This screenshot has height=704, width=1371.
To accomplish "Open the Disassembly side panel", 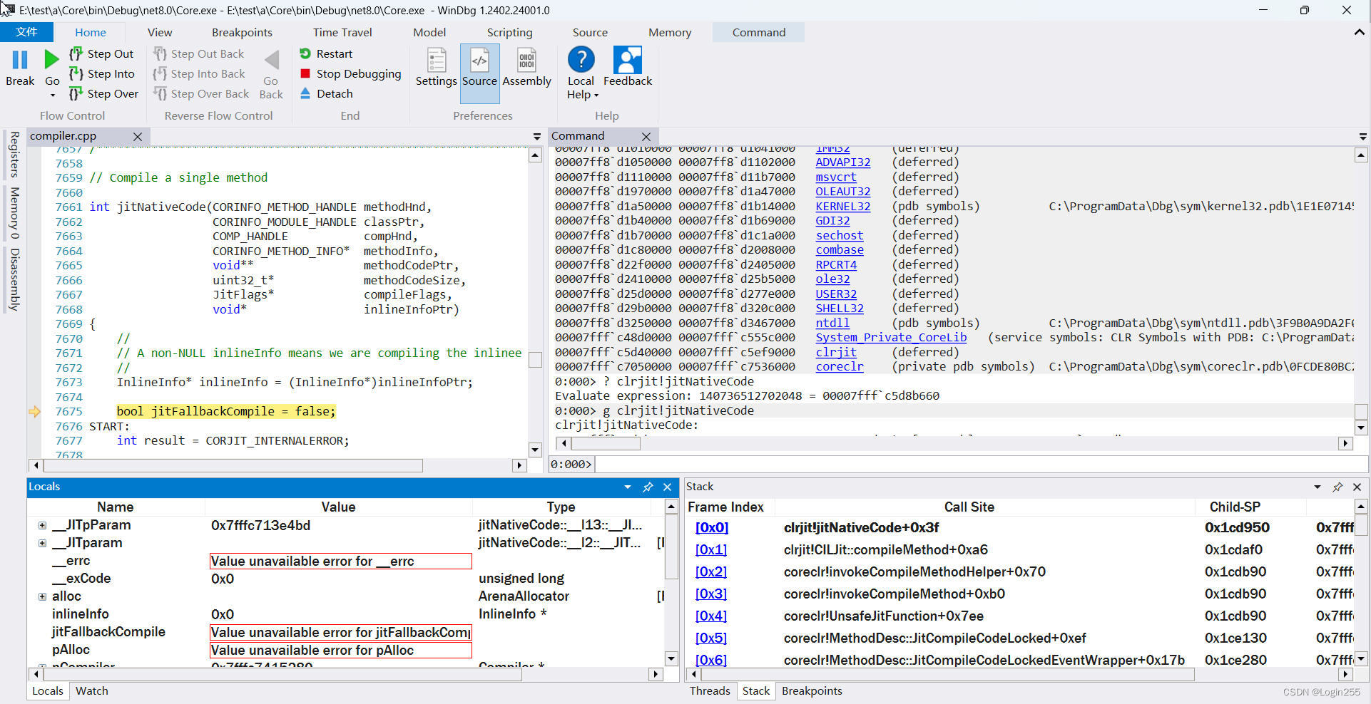I will [14, 279].
